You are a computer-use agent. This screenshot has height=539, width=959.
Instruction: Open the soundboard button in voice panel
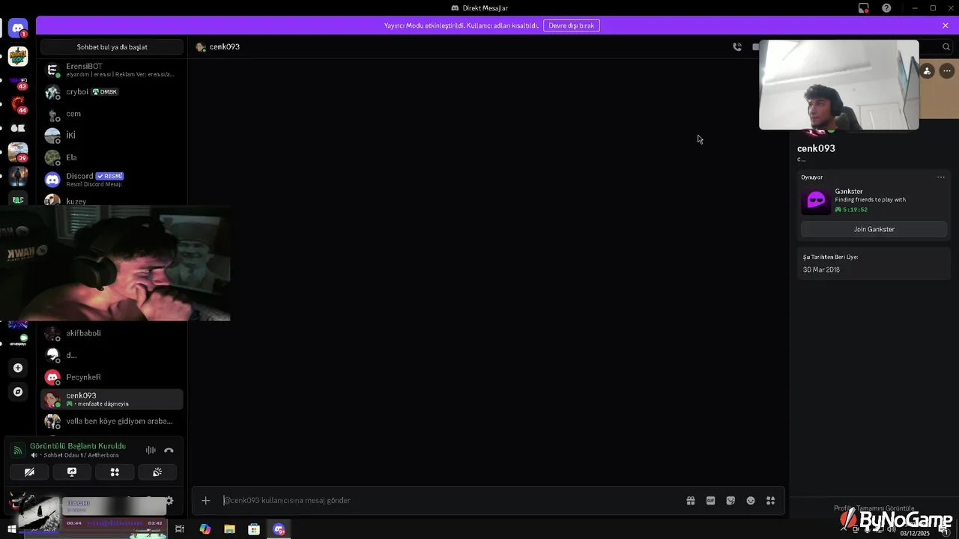157,472
